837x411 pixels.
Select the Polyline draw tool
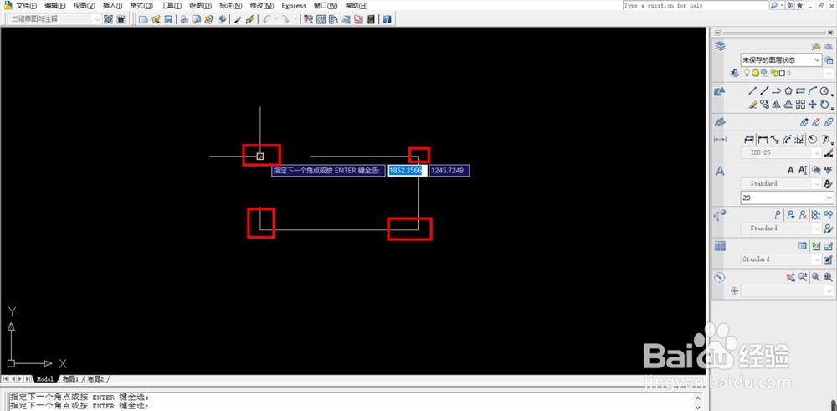[777, 90]
